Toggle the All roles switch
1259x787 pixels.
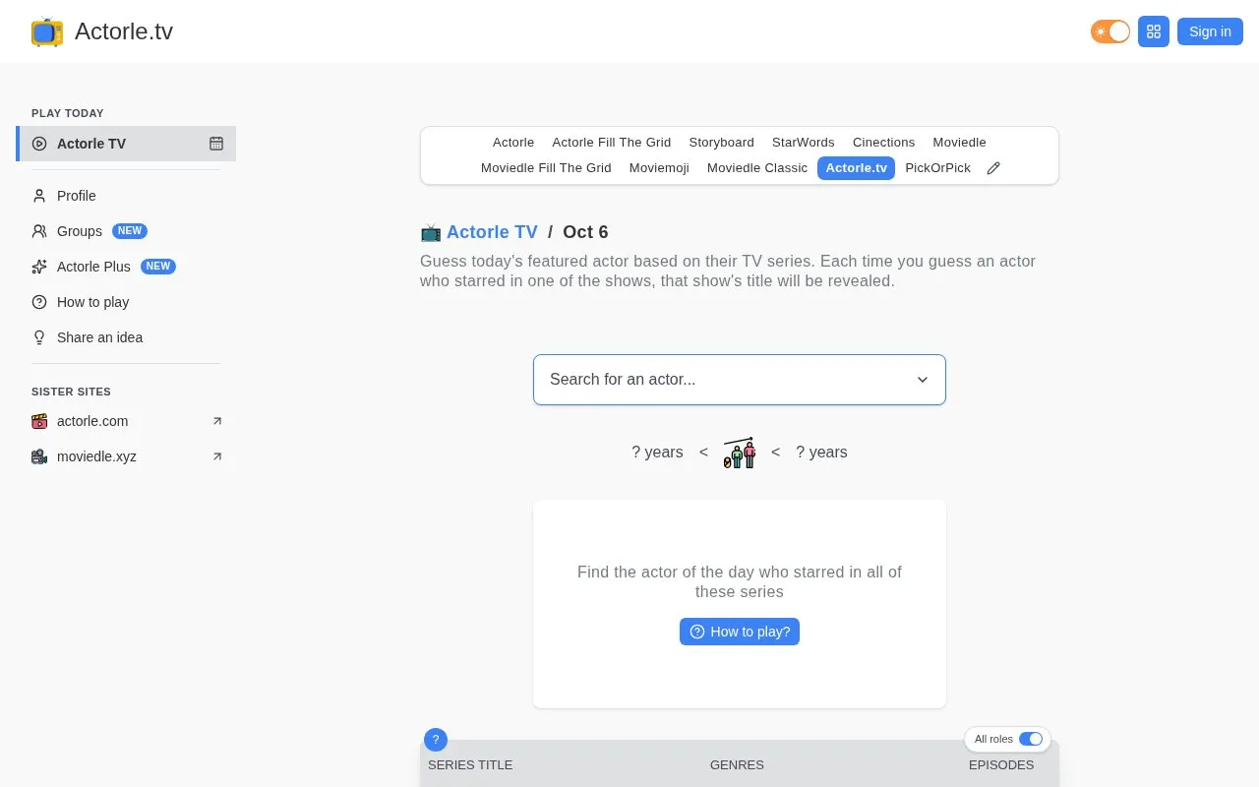click(1030, 739)
